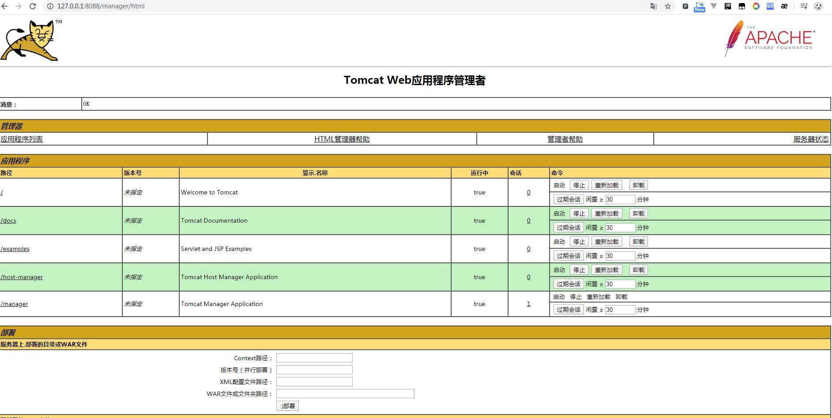This screenshot has height=418, width=832.
Task: Open the Vue devtools extension icon
Action: (714, 6)
